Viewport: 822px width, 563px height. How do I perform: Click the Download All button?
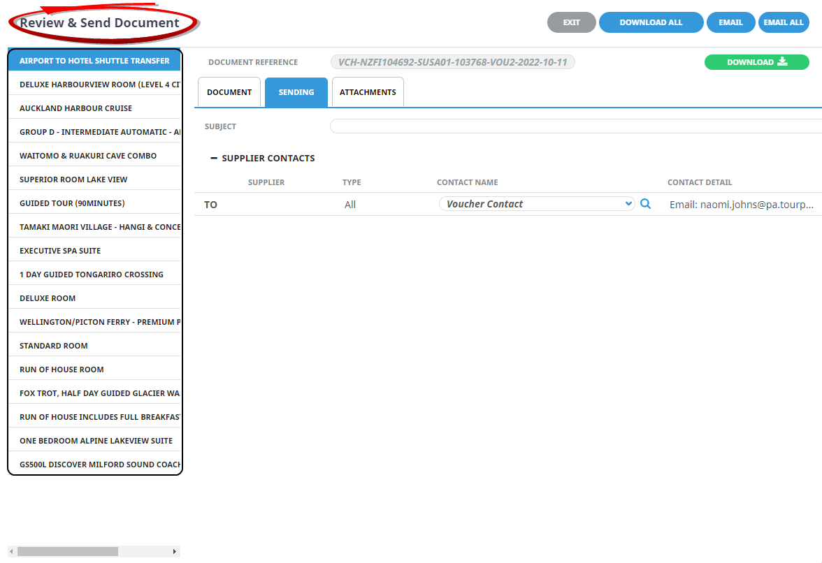(651, 22)
